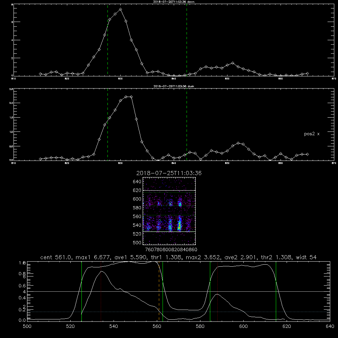Click the 'pos2 x' label in dusk plot
The width and height of the screenshot is (338, 338).
click(312, 134)
